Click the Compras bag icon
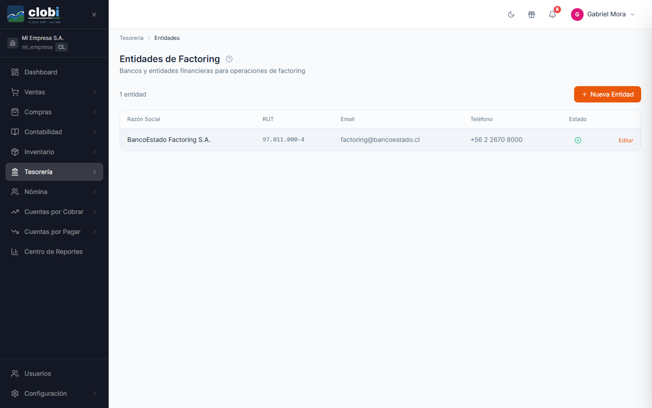This screenshot has width=652, height=408. coord(15,112)
